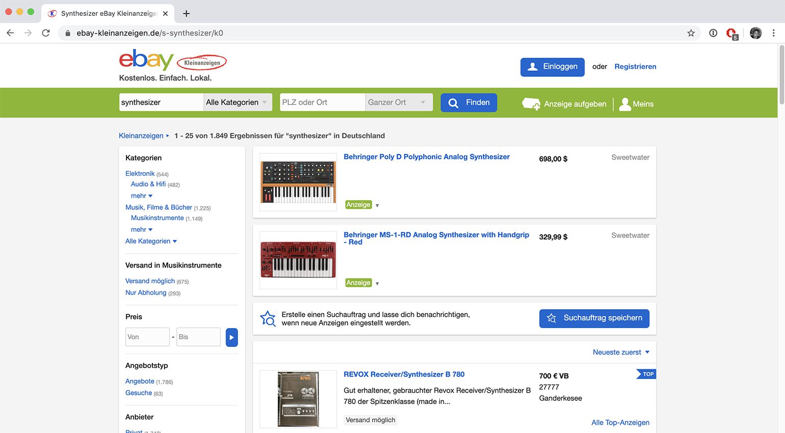This screenshot has height=433, width=785.
Task: Open dropdown arrow next to MS-1-RD Anzeige label
Action: pos(377,283)
